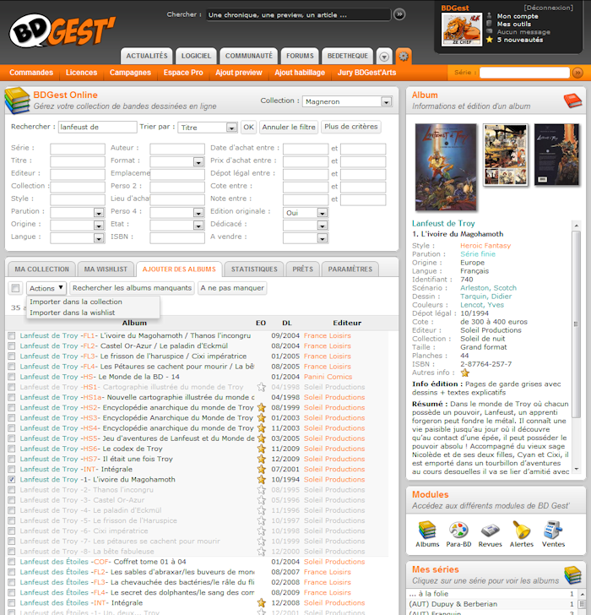This screenshot has width=591, height=615.
Task: Click Annuler le filtre button
Action: (x=289, y=127)
